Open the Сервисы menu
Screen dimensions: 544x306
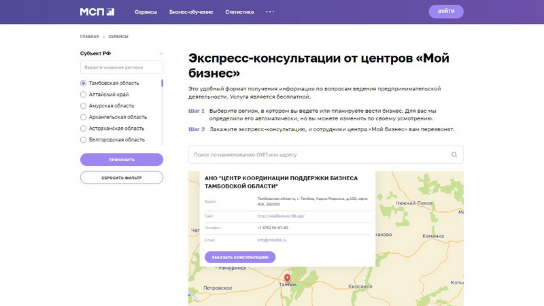(146, 12)
